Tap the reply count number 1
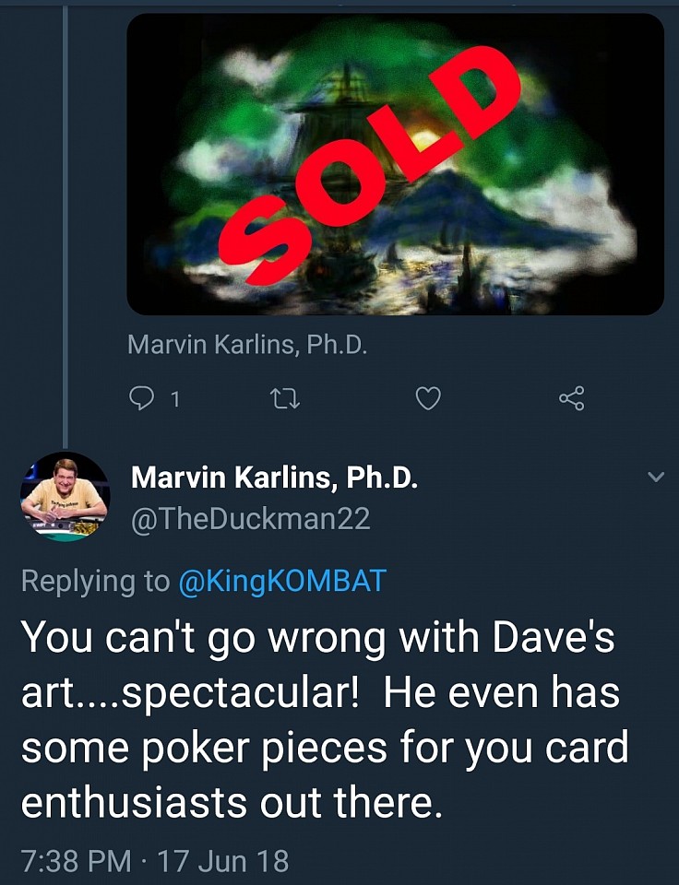This screenshot has width=679, height=885. point(175,399)
